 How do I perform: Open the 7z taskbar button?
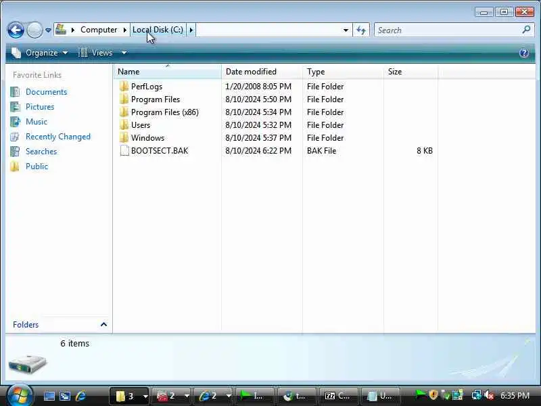pyautogui.click(x=339, y=396)
